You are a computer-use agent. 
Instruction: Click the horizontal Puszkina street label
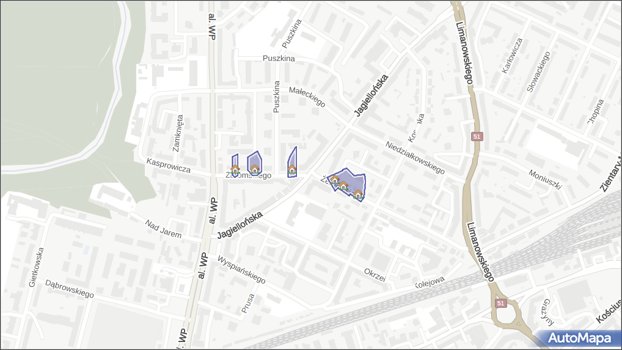[279, 58]
